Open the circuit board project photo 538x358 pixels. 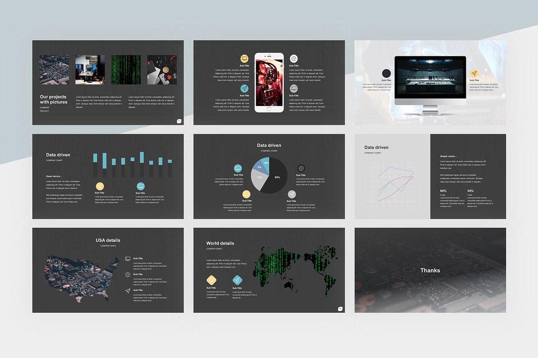pyautogui.click(x=54, y=69)
